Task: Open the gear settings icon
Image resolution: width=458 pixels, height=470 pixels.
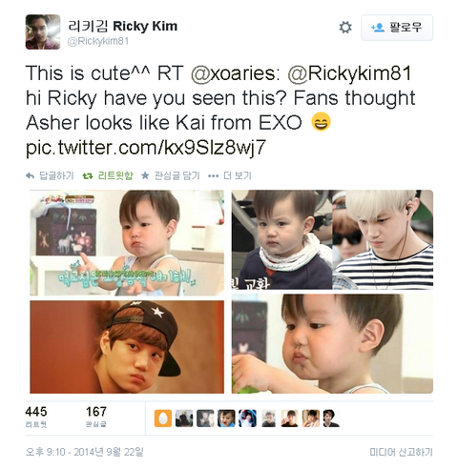Action: pyautogui.click(x=345, y=28)
